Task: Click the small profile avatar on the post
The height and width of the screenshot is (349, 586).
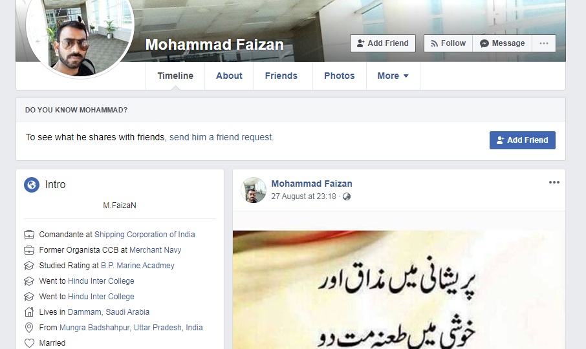Action: [x=254, y=190]
